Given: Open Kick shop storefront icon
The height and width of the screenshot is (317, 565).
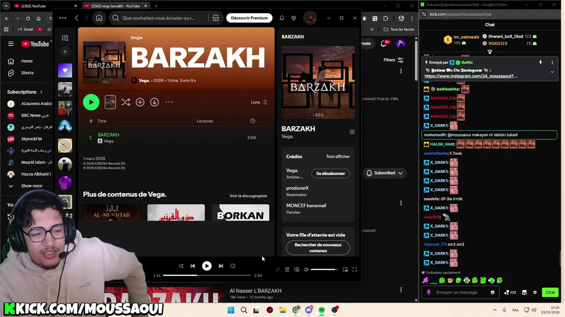Looking at the screenshot, I should pyautogui.click(x=524, y=292).
